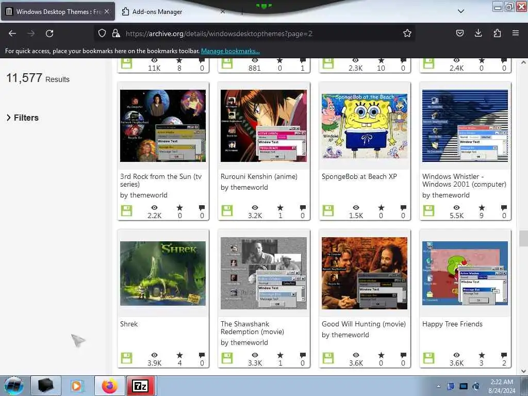Select the floppy disk icon on Shrek card
The image size is (528, 396).
(x=127, y=358)
